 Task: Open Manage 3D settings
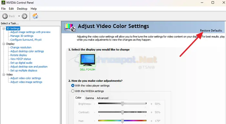click(x=22, y=36)
